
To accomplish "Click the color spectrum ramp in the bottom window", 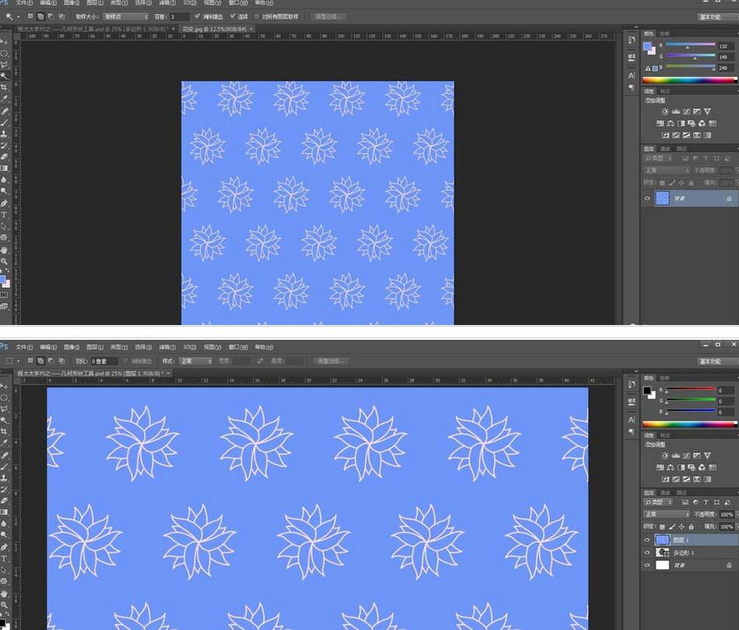I will pyautogui.click(x=689, y=424).
